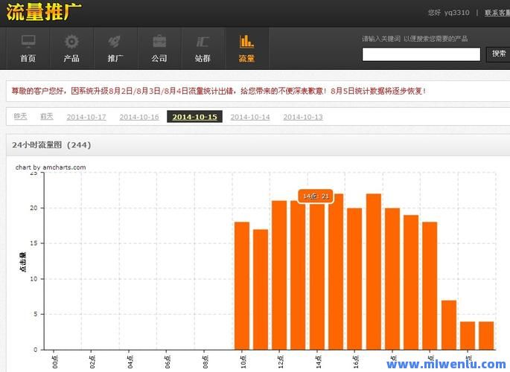Click the 17点 bar valued 22
The width and height of the screenshot is (510, 372).
(374, 272)
